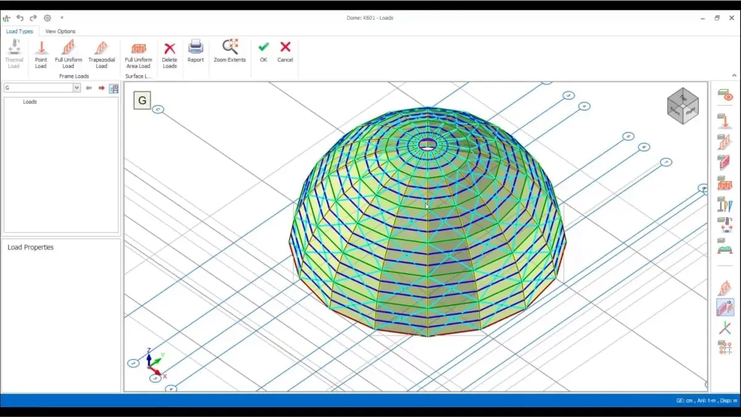Screen dimensions: 741x417
Task: Toggle the highlighted surface load display button
Action: [x=725, y=307]
